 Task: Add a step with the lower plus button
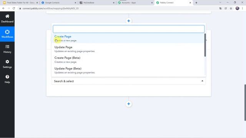tap(129, 104)
